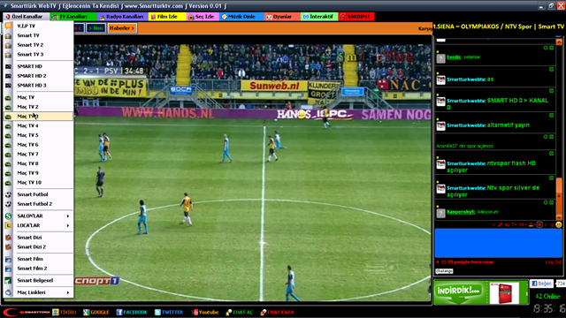This screenshot has width=566, height=318.
Task: Open the Facebook shortcut in bottom bar
Action: (132, 312)
